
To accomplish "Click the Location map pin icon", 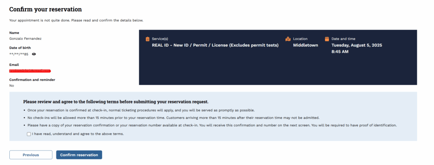I will pyautogui.click(x=288, y=39).
